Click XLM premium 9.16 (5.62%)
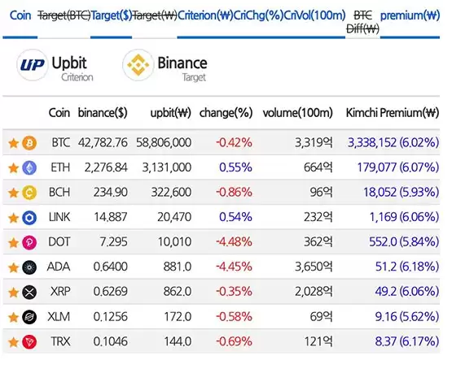 pyautogui.click(x=407, y=317)
